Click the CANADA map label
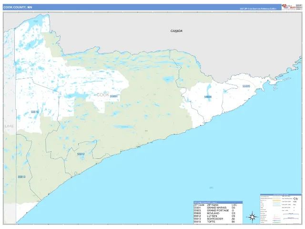 [176, 31]
